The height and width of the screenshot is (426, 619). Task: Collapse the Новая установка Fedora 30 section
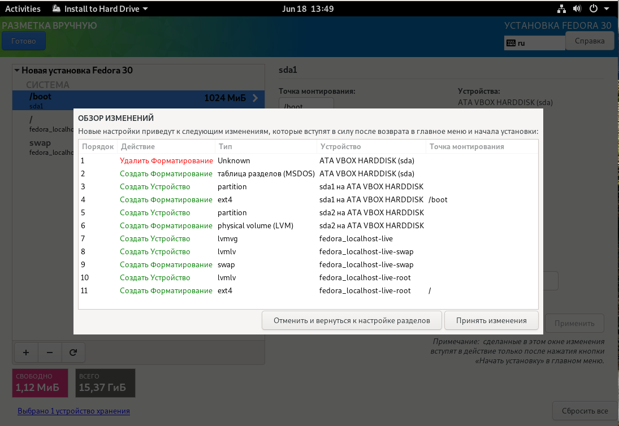tap(17, 70)
